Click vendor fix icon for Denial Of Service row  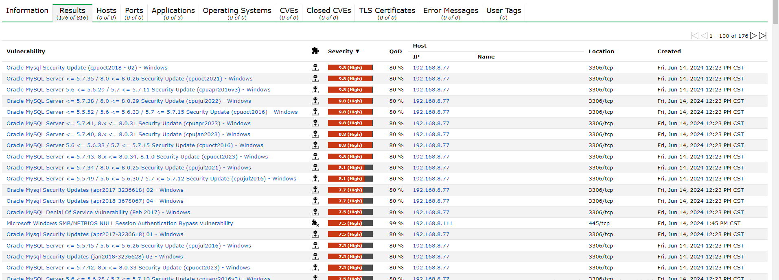[315, 212]
